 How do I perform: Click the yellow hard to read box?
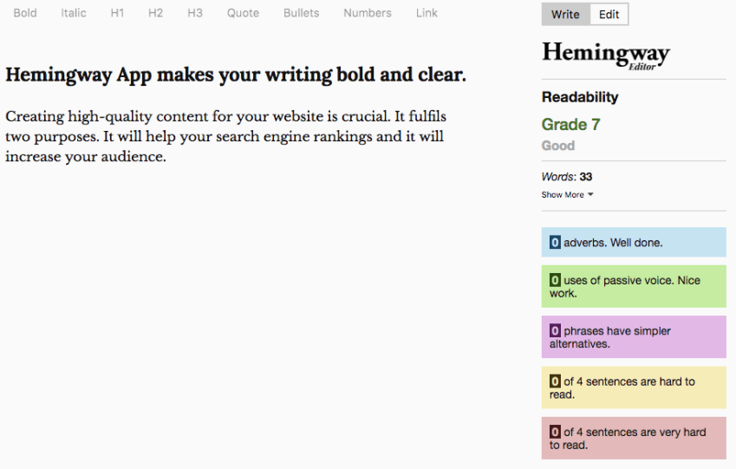pos(634,388)
